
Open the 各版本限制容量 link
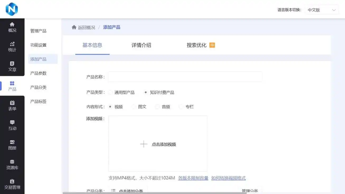tap(193, 178)
